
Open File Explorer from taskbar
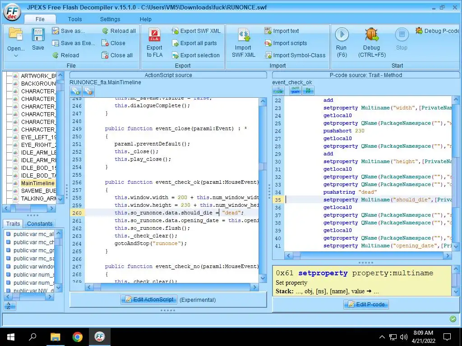pos(55,337)
